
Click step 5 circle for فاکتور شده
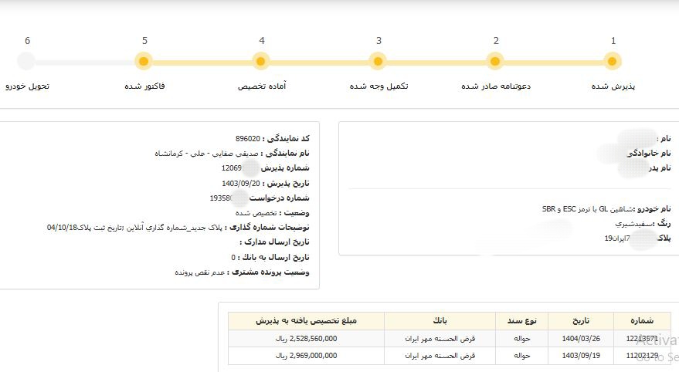[x=144, y=61]
